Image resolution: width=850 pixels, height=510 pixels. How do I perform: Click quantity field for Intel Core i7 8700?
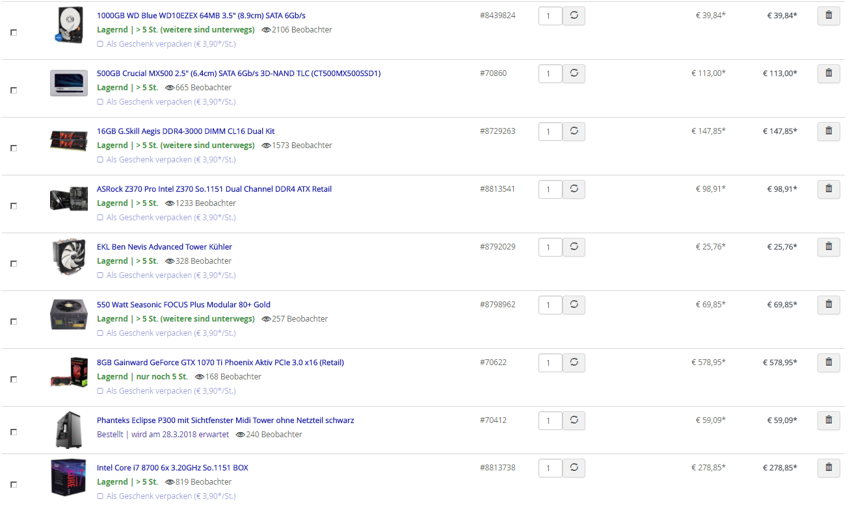pos(550,468)
